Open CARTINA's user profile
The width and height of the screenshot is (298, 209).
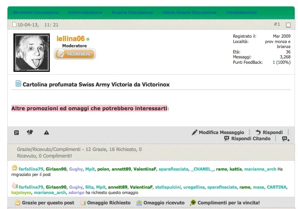(x=277, y=187)
